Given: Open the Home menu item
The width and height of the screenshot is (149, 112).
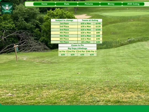Looking at the screenshot, I should pos(44,4).
